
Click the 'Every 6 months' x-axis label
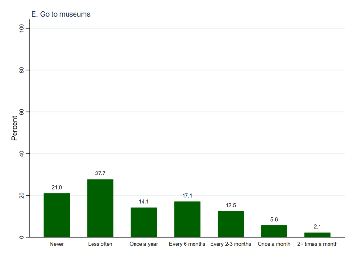[x=187, y=244]
